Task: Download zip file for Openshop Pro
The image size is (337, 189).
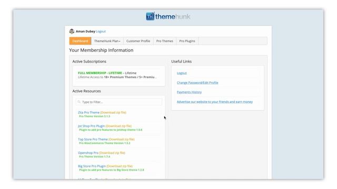Action: point(112,153)
